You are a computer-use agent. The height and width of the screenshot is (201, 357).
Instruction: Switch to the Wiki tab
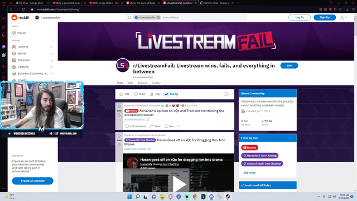[131, 83]
